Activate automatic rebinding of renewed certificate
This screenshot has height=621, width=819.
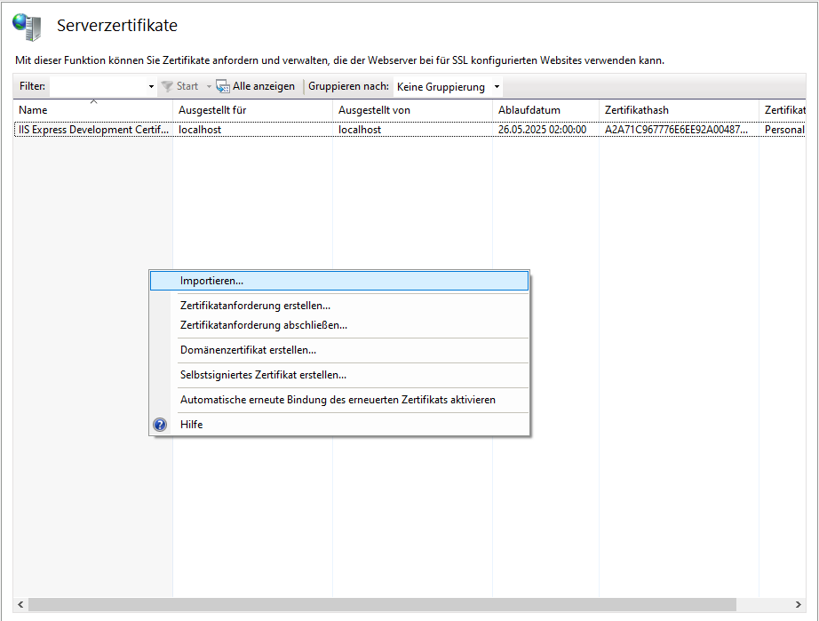click(338, 400)
